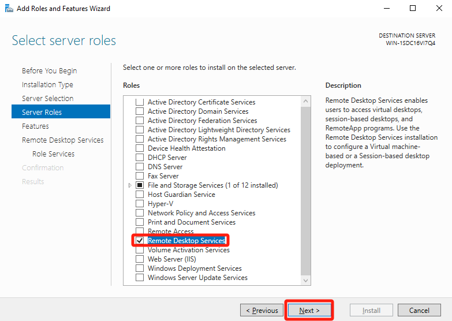Image resolution: width=452 pixels, height=321 pixels.
Task: Check the Active Directory Domain Services box
Action: click(139, 111)
